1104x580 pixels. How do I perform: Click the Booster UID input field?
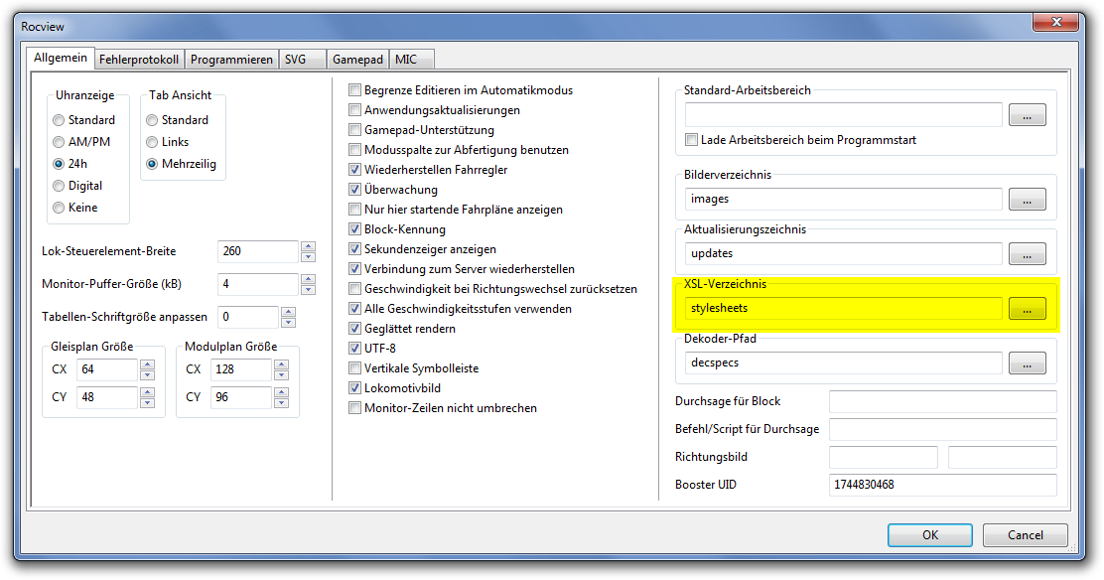point(942,485)
